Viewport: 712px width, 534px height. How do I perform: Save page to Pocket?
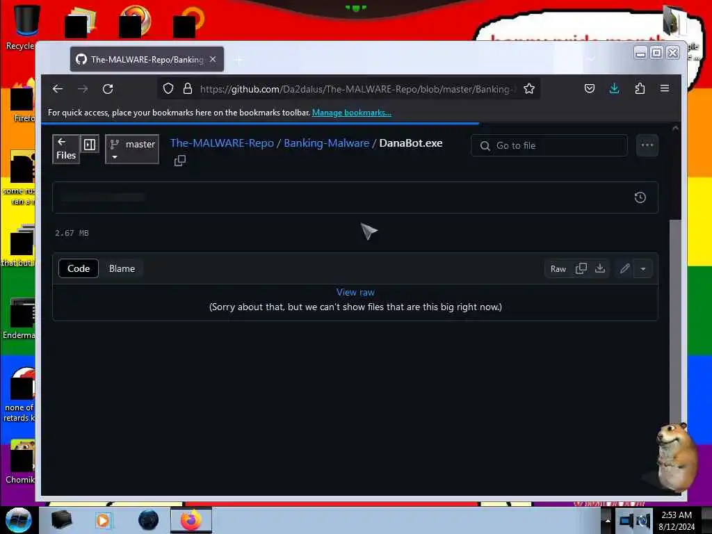590,88
